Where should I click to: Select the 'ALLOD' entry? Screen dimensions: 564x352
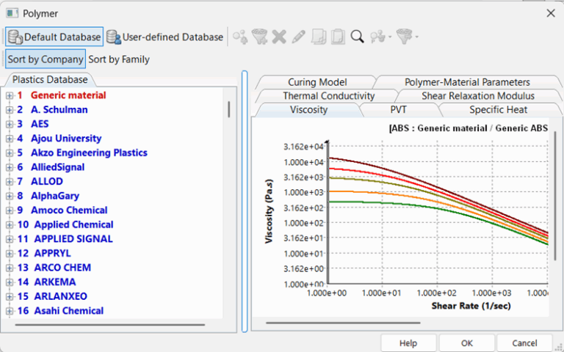pyautogui.click(x=47, y=181)
